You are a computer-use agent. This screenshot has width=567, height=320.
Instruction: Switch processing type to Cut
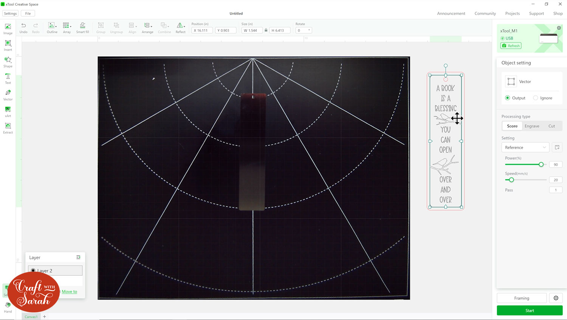552,126
